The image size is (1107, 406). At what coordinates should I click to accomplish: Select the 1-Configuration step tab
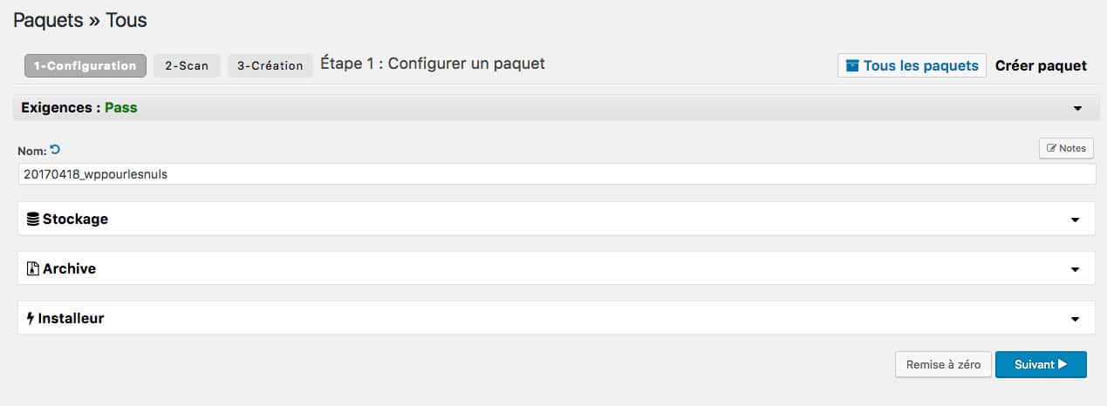pyautogui.click(x=85, y=65)
